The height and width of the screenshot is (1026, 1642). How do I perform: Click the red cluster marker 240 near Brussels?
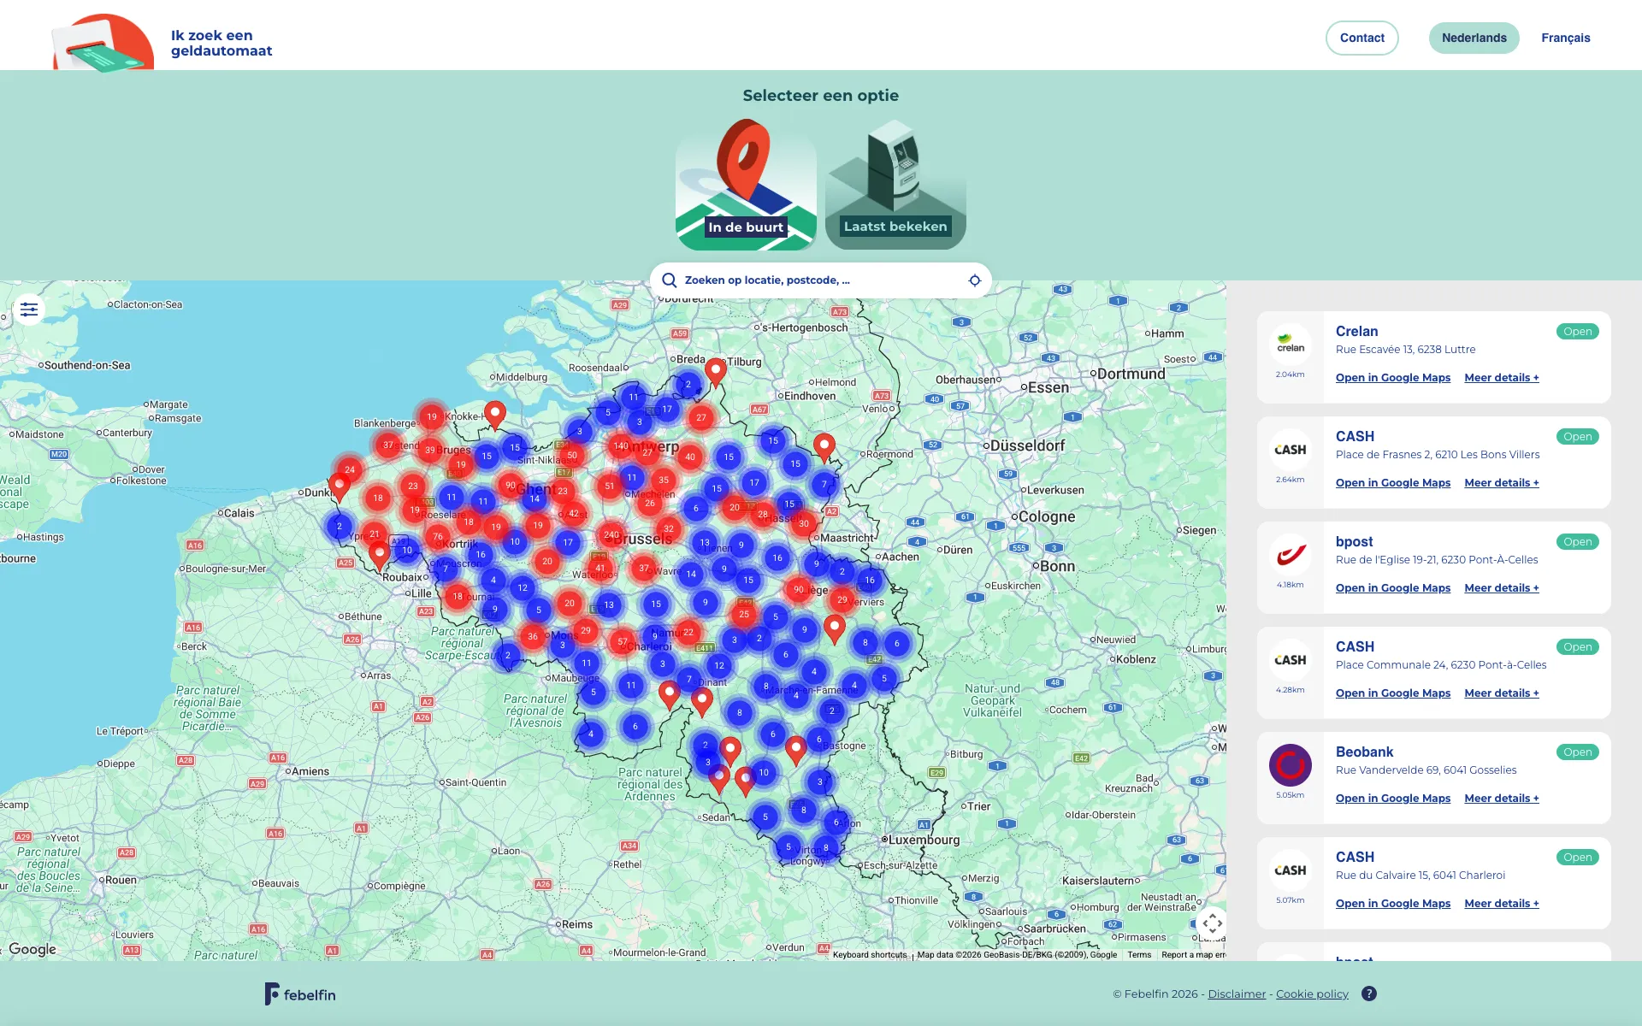611,535
